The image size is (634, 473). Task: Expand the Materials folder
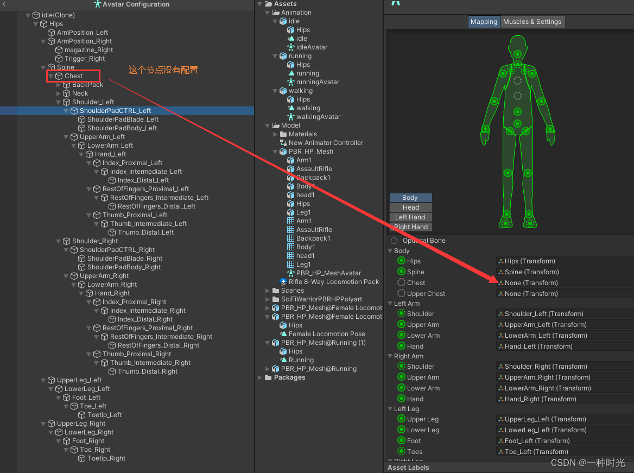click(275, 134)
